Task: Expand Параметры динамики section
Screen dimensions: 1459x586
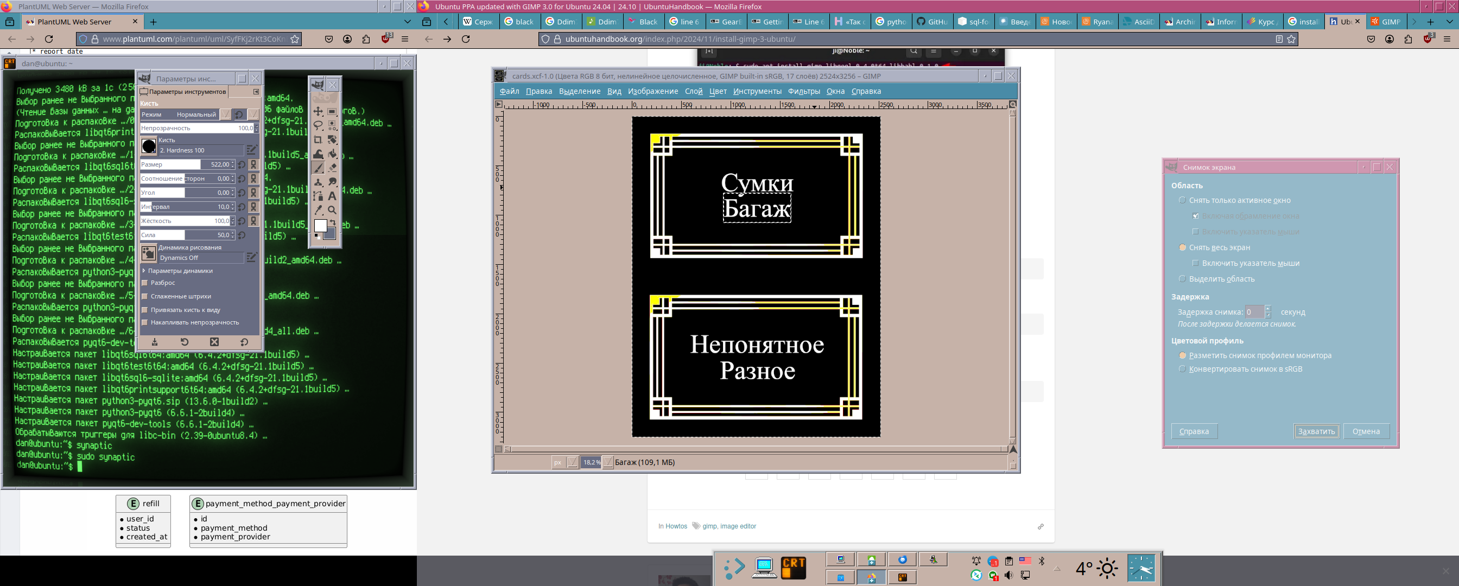Action: coord(144,271)
